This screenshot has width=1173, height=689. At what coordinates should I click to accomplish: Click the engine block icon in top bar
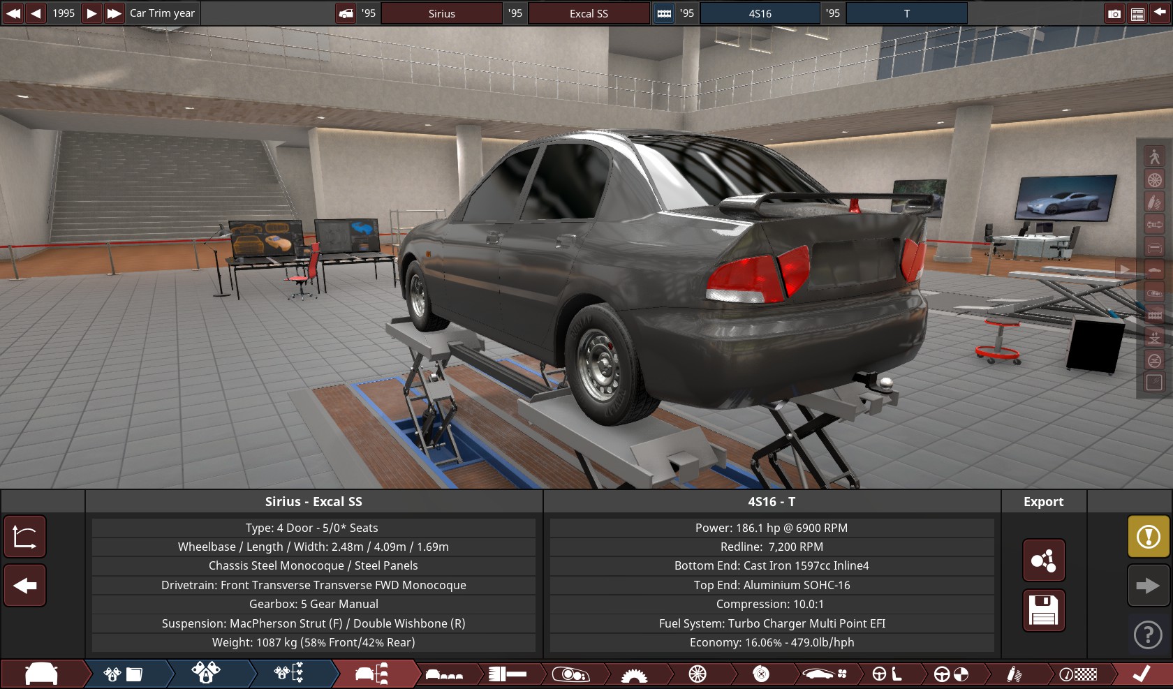point(664,13)
